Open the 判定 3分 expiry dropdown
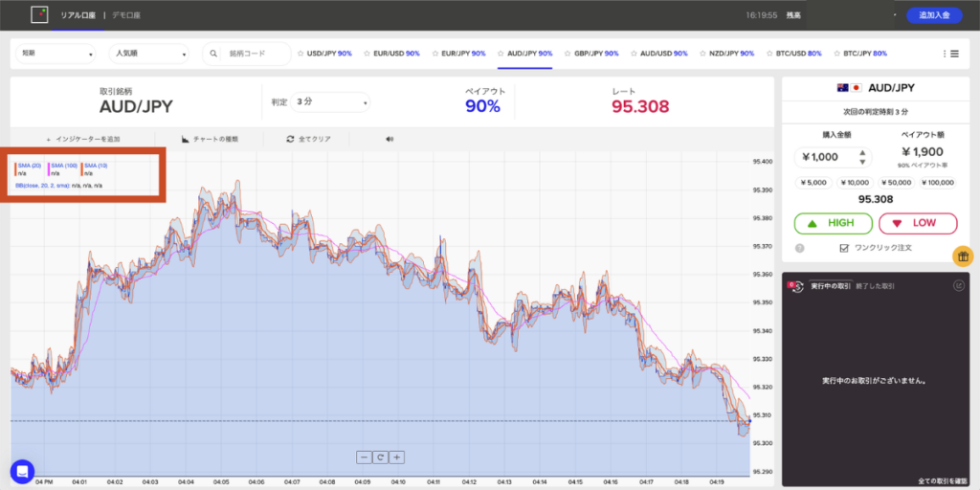Viewport: 980px width, 490px height. tap(331, 101)
